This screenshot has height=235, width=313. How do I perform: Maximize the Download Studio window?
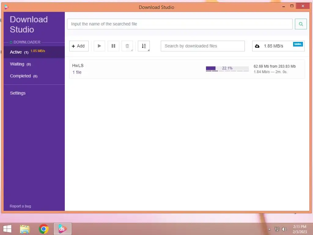[292, 6]
